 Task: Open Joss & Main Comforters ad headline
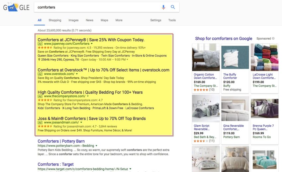pyautogui.click(x=92, y=118)
